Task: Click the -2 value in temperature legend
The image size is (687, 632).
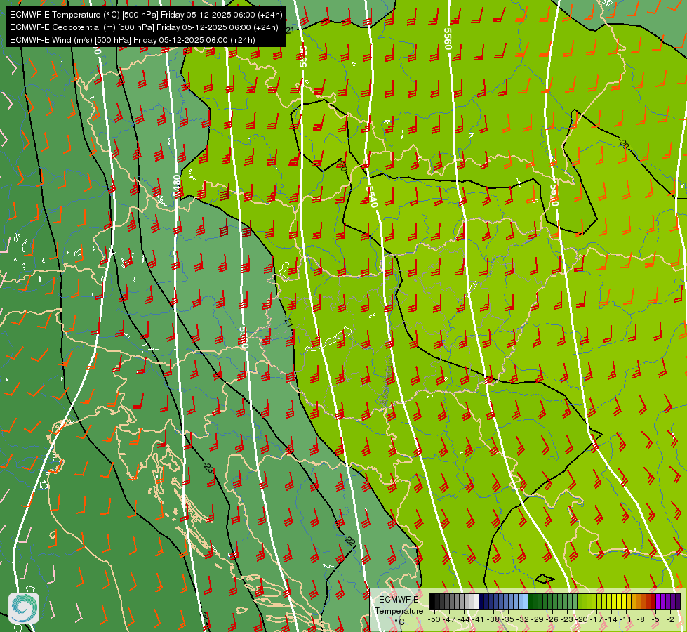Action: 670,619
